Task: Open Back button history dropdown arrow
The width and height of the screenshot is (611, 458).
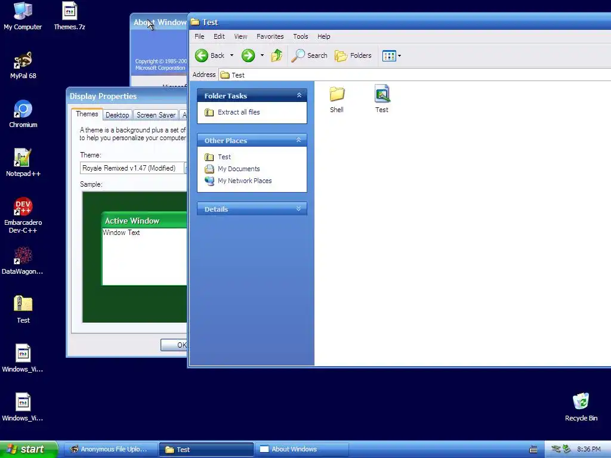Action: pyautogui.click(x=232, y=55)
